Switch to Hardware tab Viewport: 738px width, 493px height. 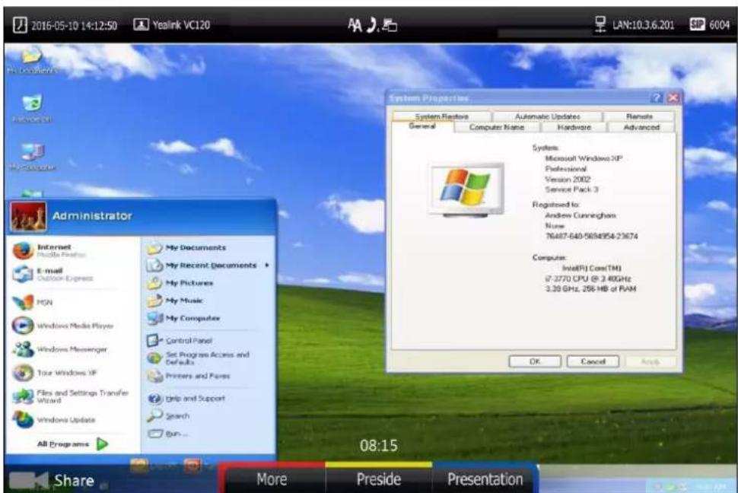point(574,127)
